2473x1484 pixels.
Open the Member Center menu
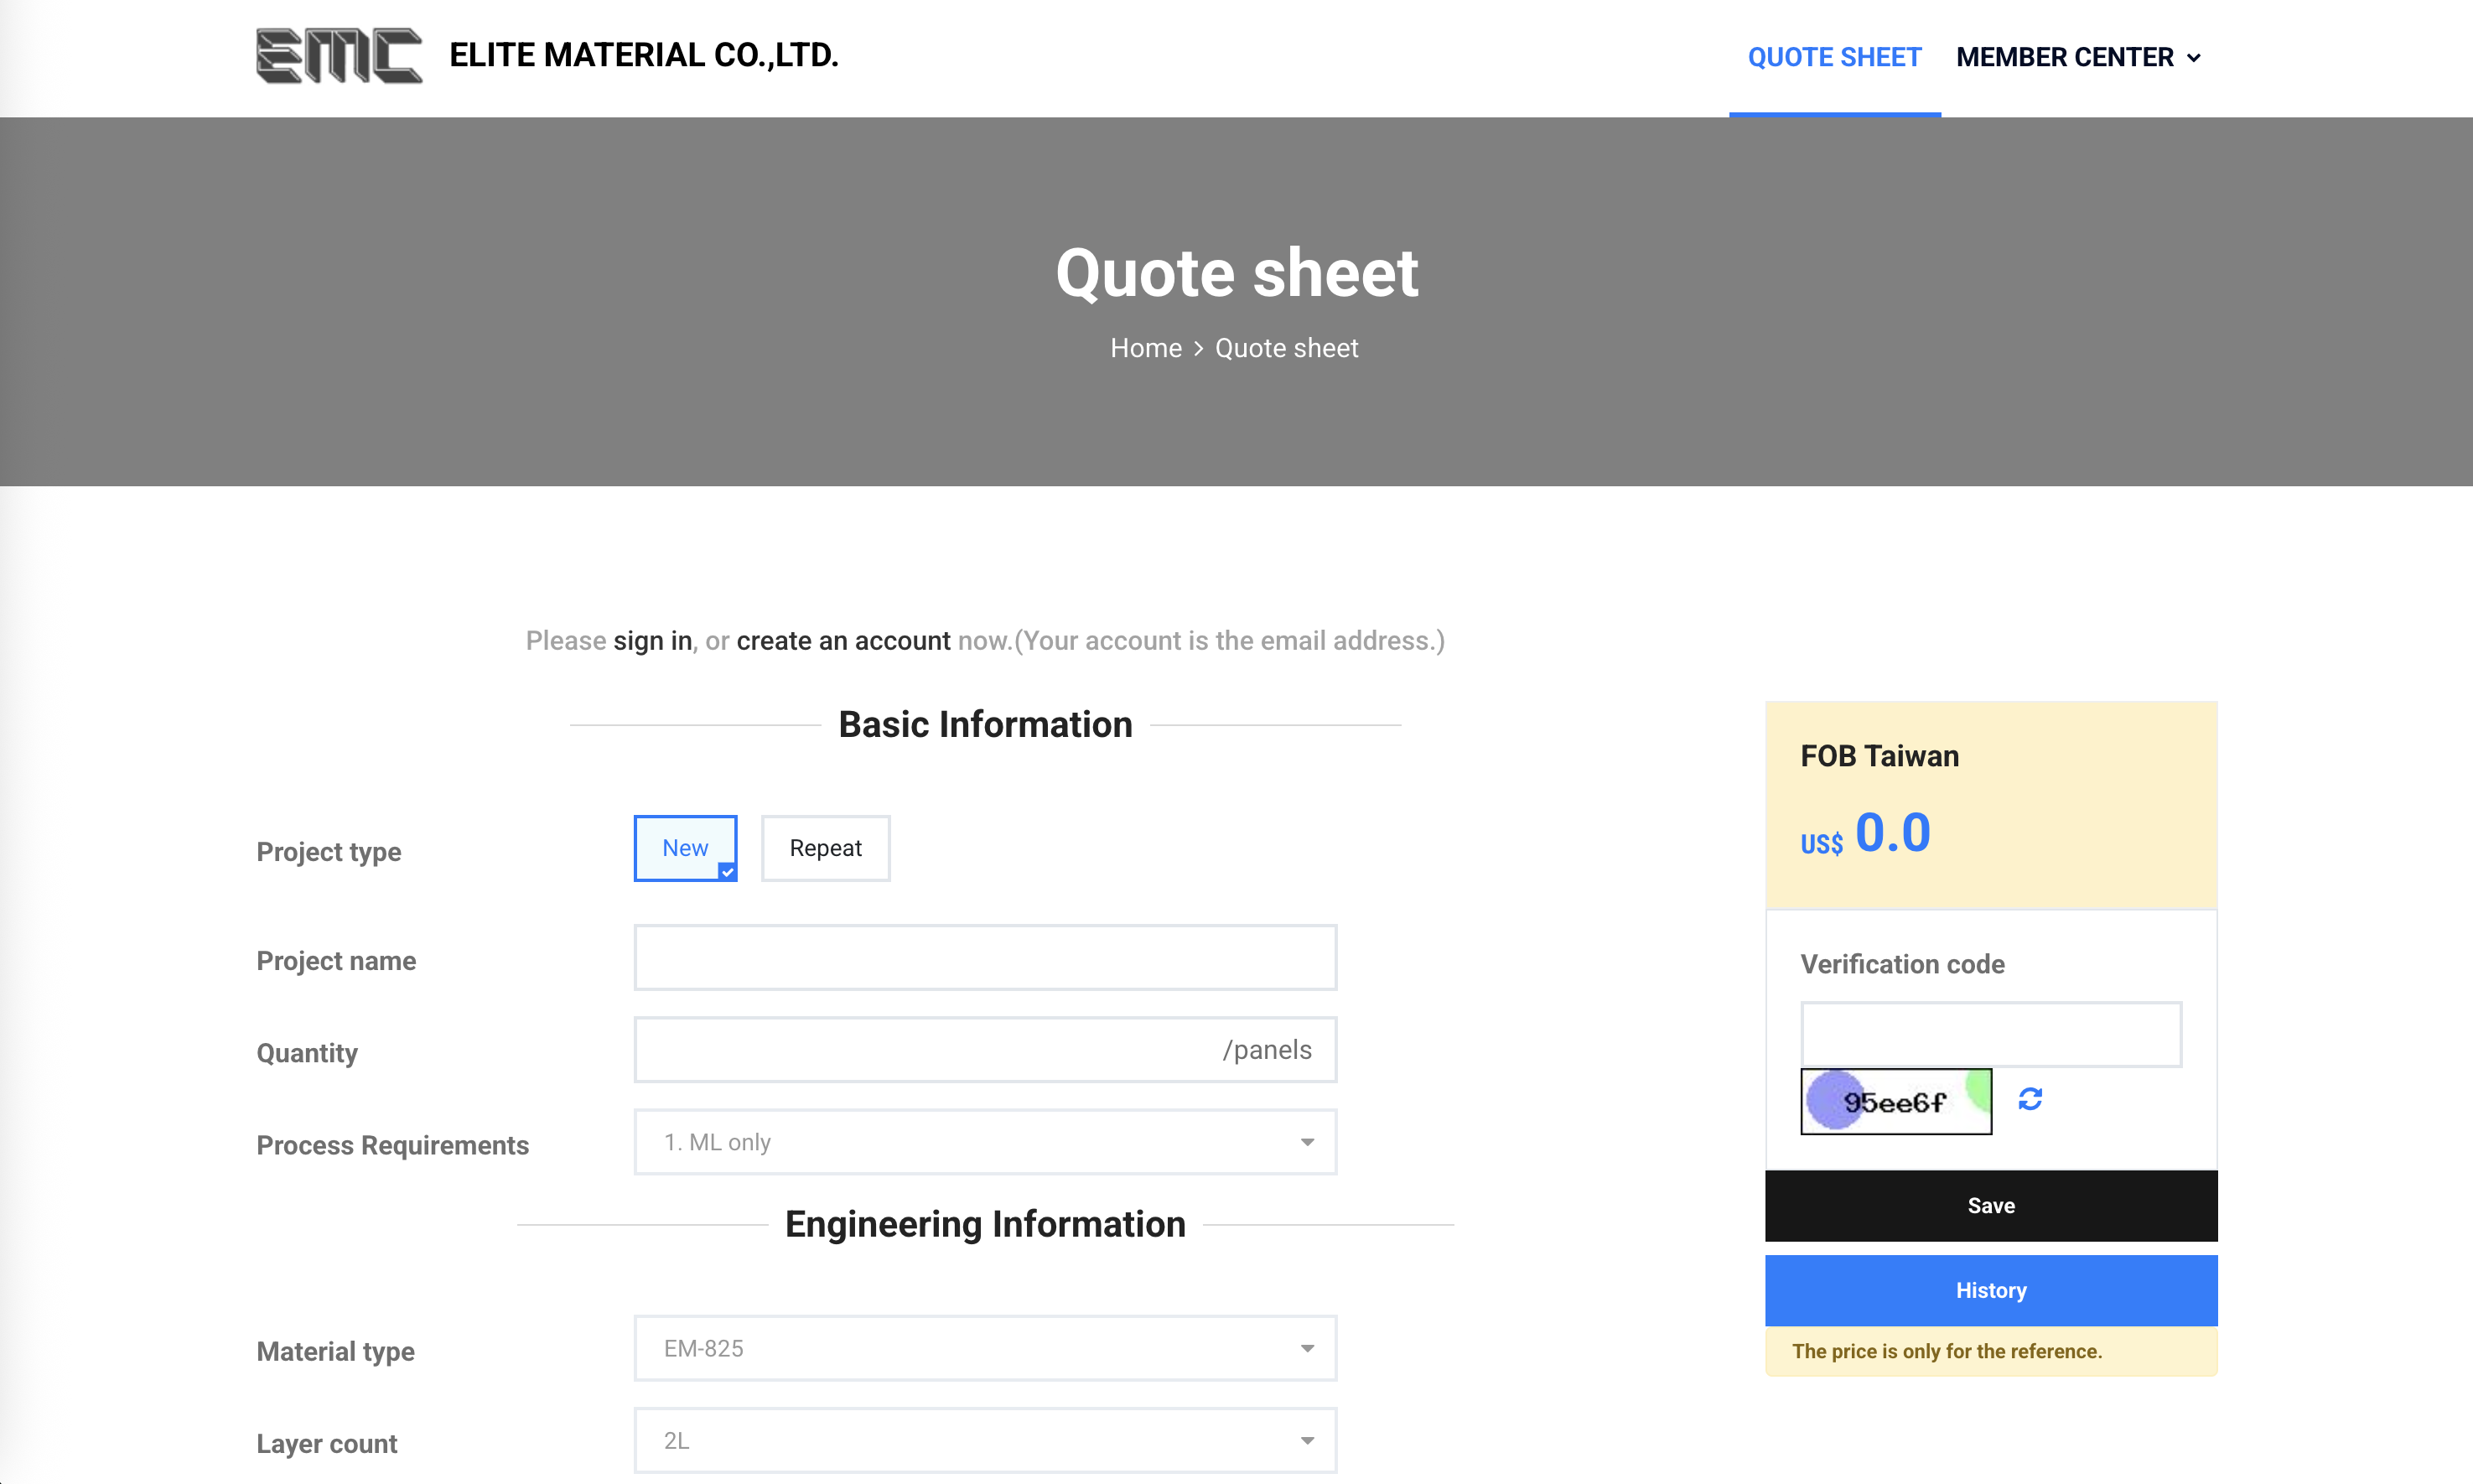(2064, 57)
